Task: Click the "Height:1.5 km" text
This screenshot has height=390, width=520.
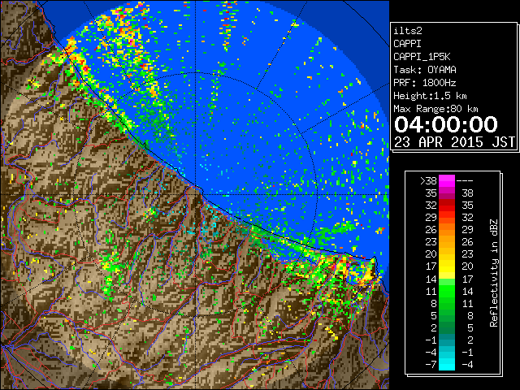Action: coord(430,96)
